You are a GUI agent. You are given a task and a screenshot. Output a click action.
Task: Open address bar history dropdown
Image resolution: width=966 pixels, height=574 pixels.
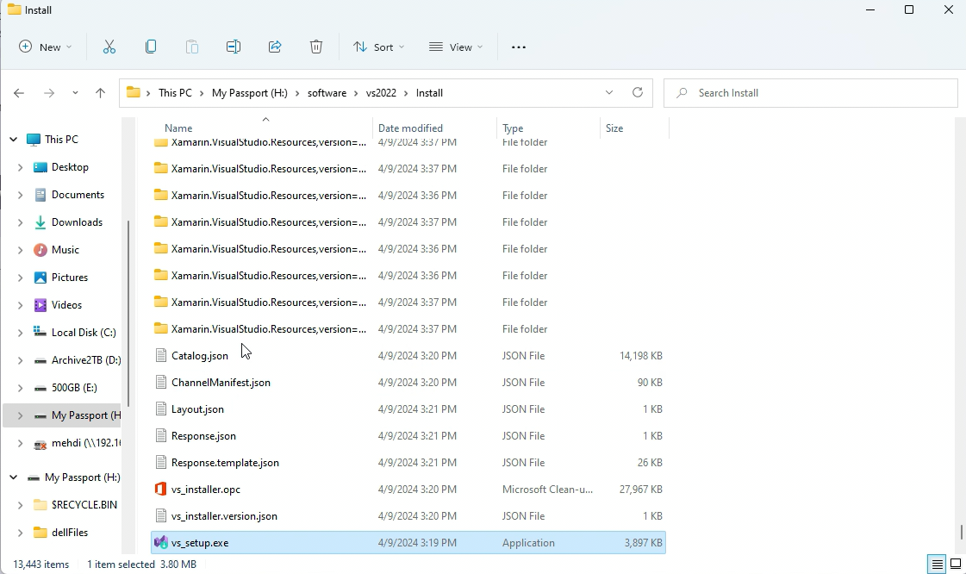pyautogui.click(x=608, y=92)
